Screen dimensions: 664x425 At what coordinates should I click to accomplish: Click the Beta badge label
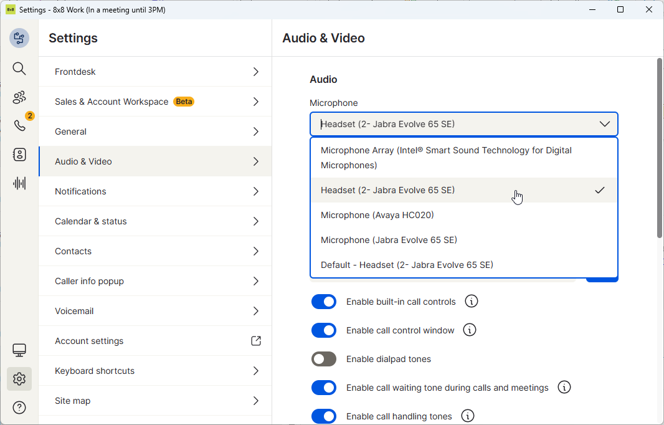(184, 102)
